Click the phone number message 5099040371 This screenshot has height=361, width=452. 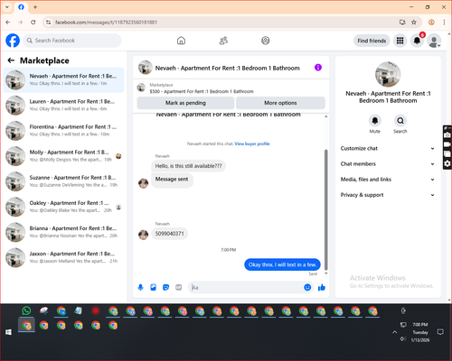[169, 234]
